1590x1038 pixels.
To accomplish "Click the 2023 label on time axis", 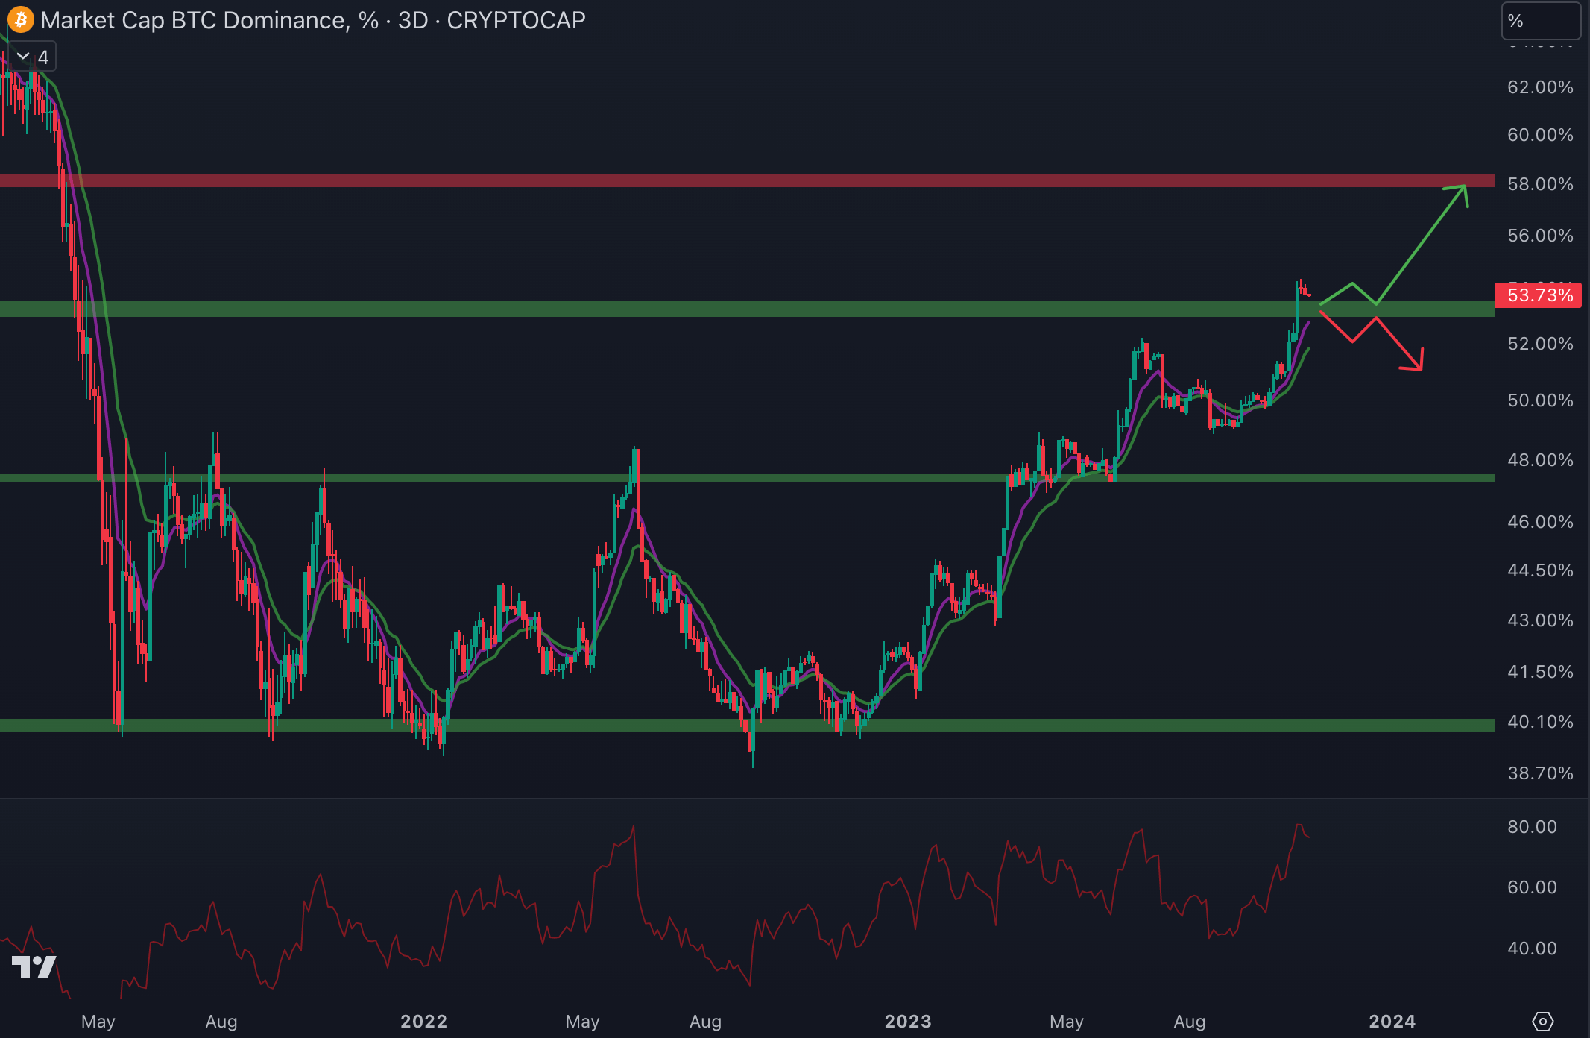I will (x=908, y=1021).
